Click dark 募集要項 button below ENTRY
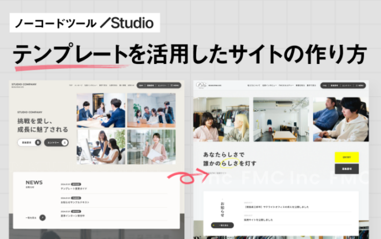Screen dimensions: 381x239 [x=347, y=169]
